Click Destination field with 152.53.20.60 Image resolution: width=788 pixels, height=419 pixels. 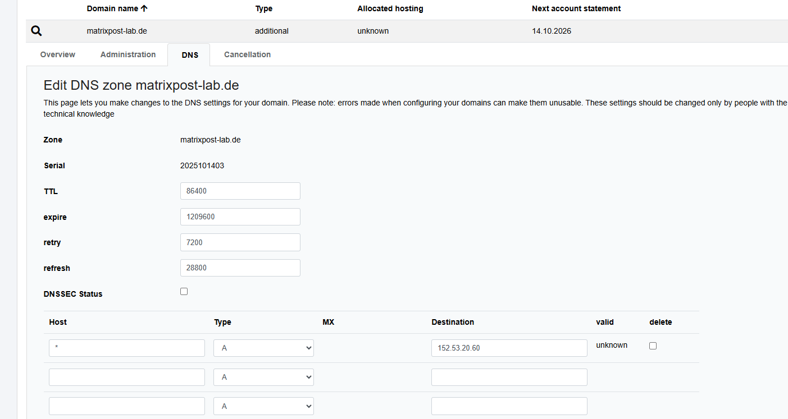click(509, 348)
